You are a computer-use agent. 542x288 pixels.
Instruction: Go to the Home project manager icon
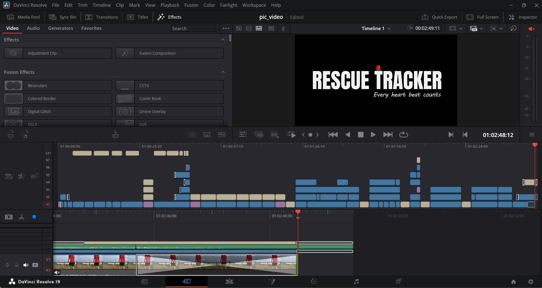click(513, 282)
